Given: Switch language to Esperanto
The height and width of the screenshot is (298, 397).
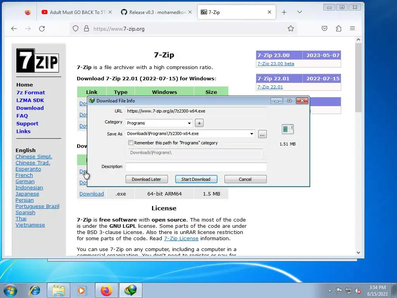Looking at the screenshot, I should [x=28, y=169].
